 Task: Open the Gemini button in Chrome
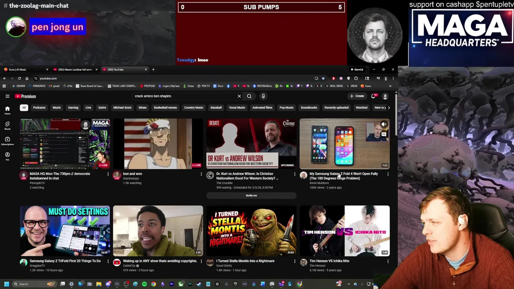357,69
